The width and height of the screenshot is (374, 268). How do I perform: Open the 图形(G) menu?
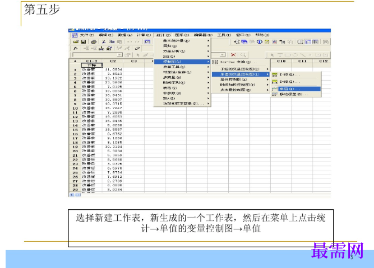[x=182, y=35]
